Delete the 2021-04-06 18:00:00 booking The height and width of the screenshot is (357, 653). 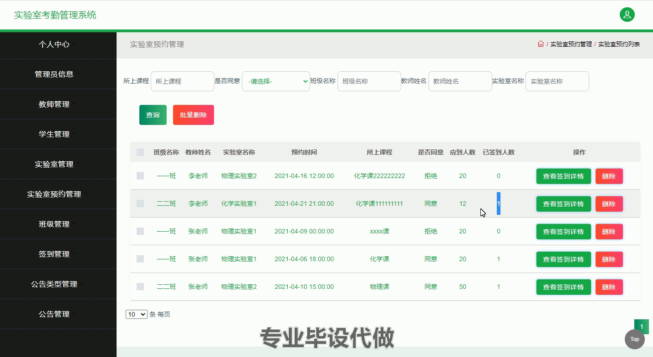click(609, 259)
